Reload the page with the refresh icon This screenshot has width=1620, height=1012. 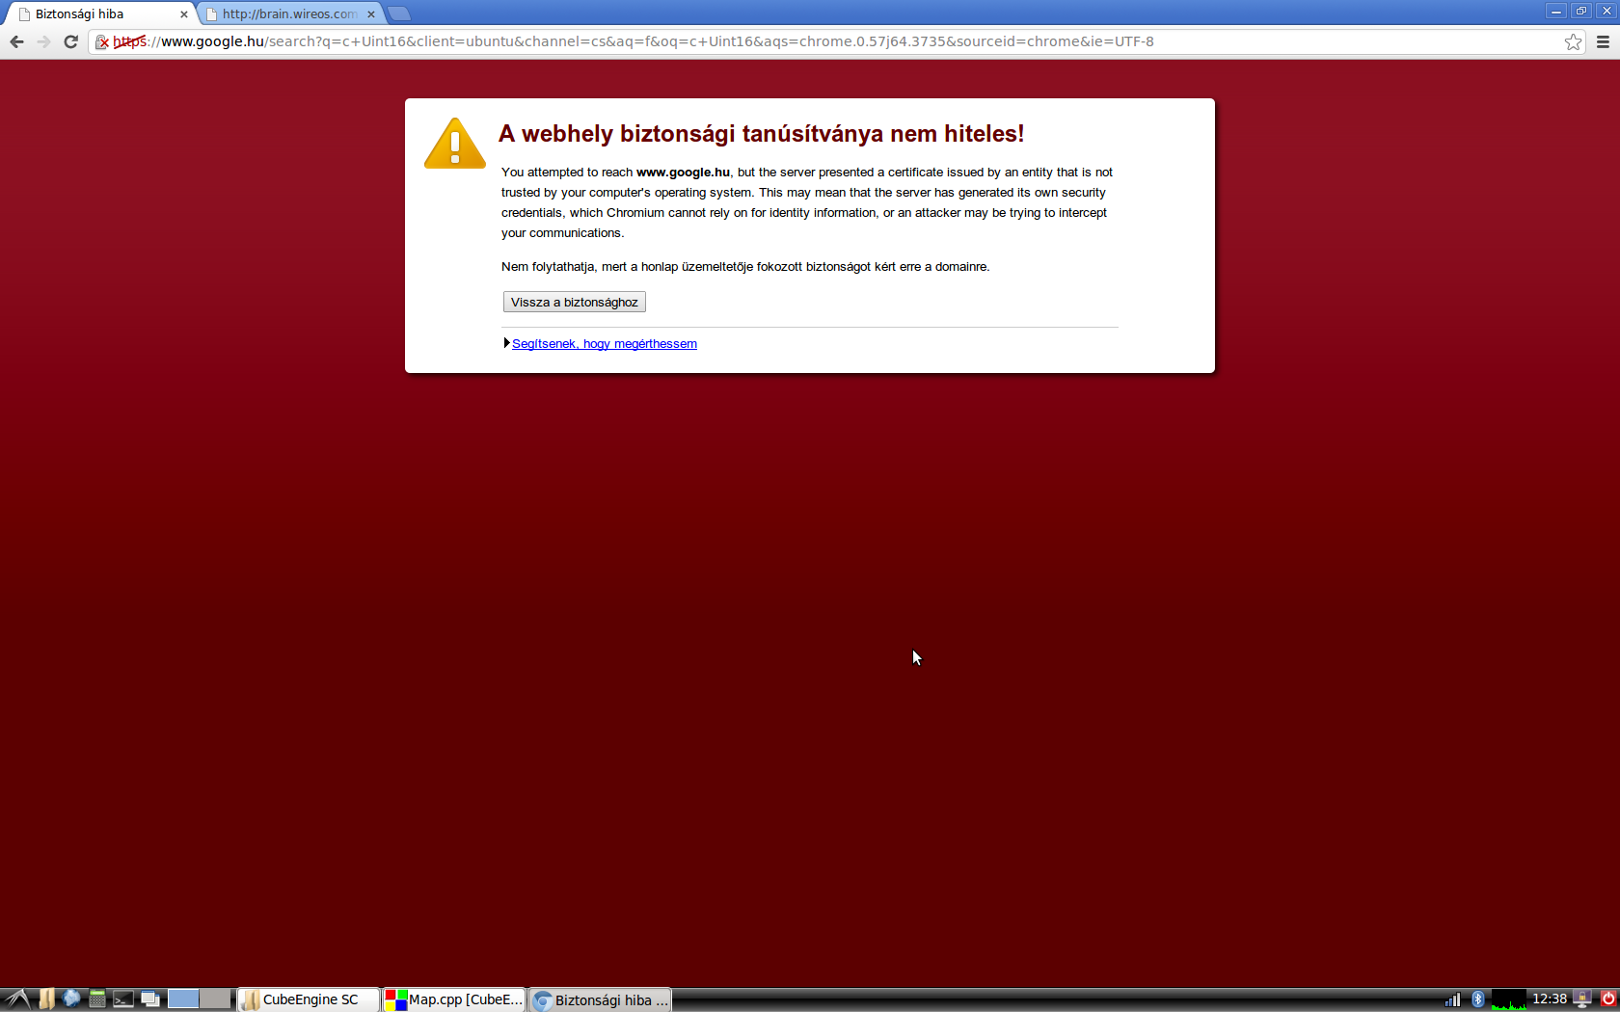pos(70,41)
